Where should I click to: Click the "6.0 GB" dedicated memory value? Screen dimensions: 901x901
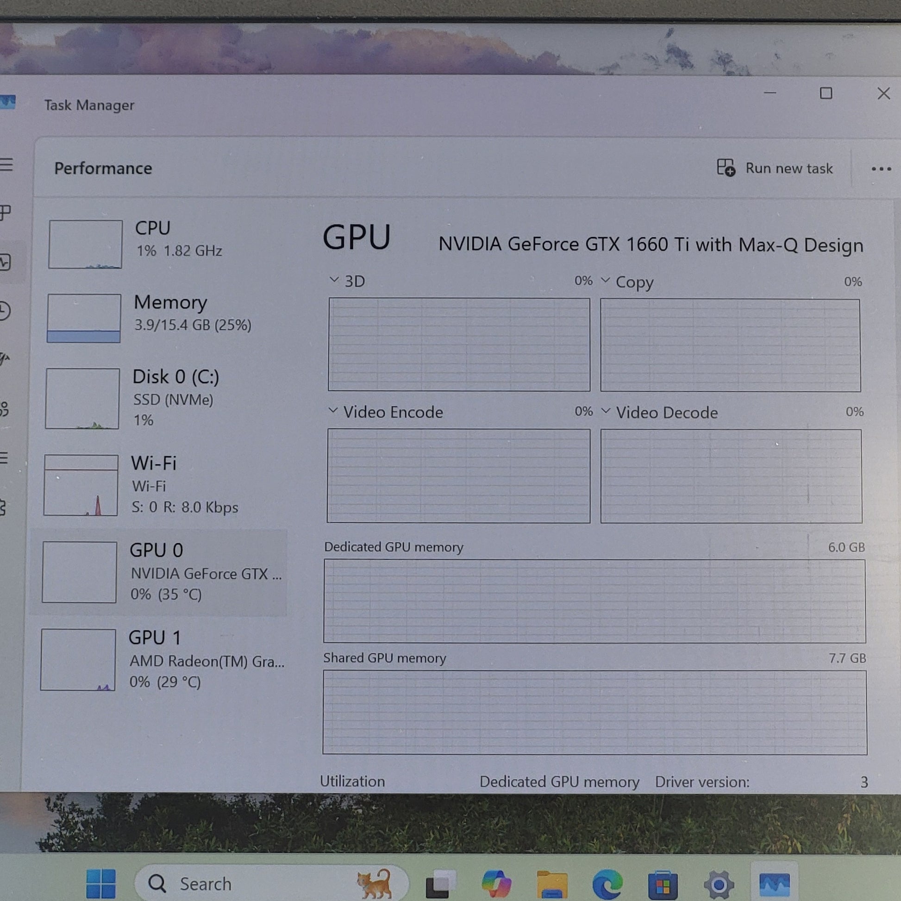point(846,547)
